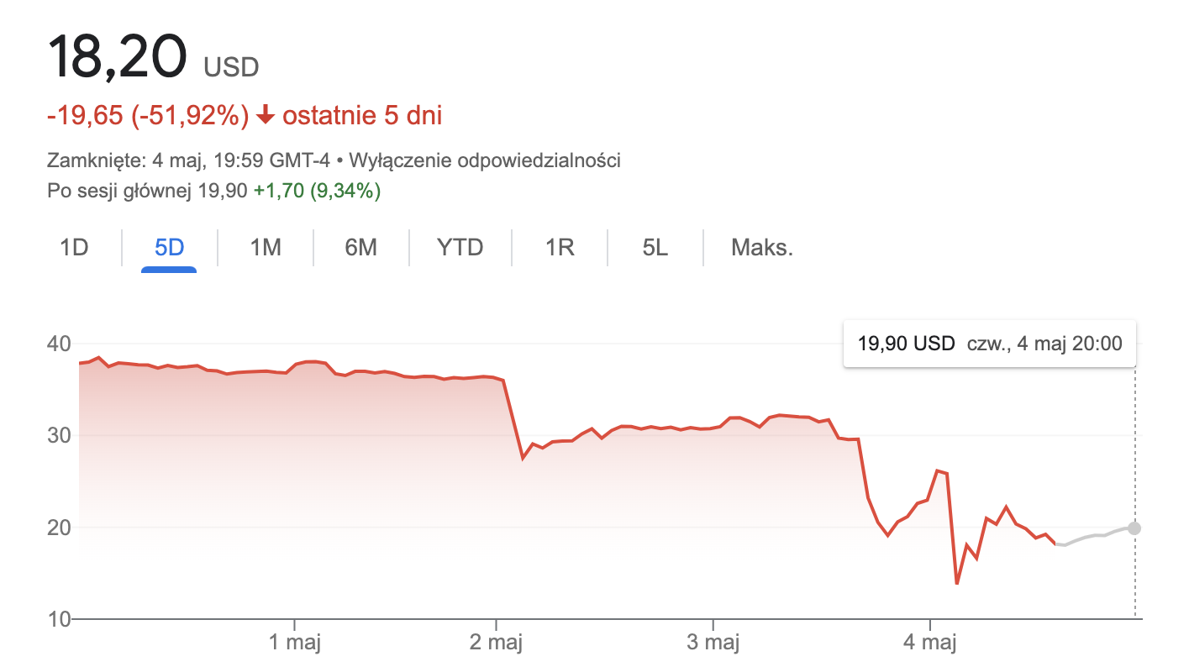This screenshot has width=1189, height=667.
Task: Click the 4 maj date label
Action: [x=929, y=643]
